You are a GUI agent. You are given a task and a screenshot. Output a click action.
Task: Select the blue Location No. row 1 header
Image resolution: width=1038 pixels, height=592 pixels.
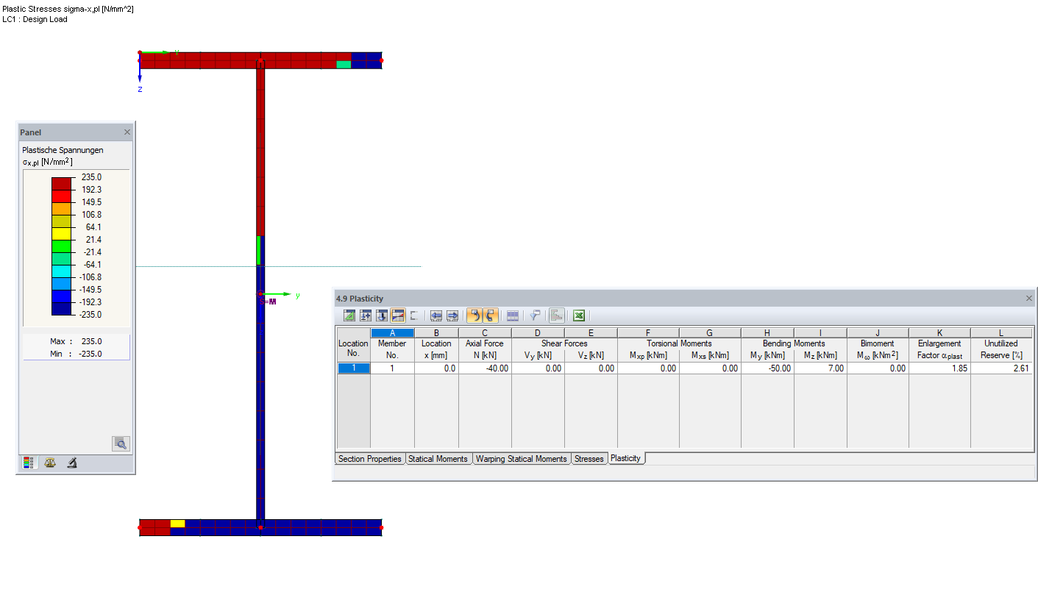(x=353, y=368)
